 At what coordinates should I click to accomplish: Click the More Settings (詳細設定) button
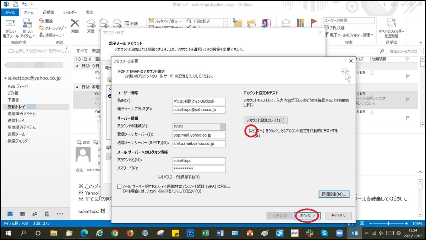click(334, 194)
